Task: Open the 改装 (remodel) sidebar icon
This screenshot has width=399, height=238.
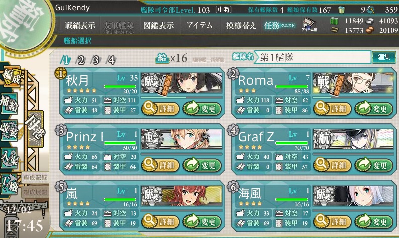Action: (10, 130)
